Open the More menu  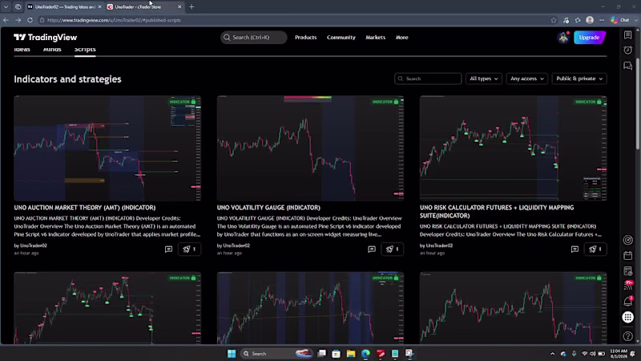pyautogui.click(x=402, y=37)
